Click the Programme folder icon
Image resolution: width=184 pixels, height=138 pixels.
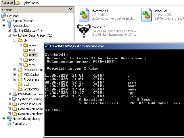(x=20, y=80)
